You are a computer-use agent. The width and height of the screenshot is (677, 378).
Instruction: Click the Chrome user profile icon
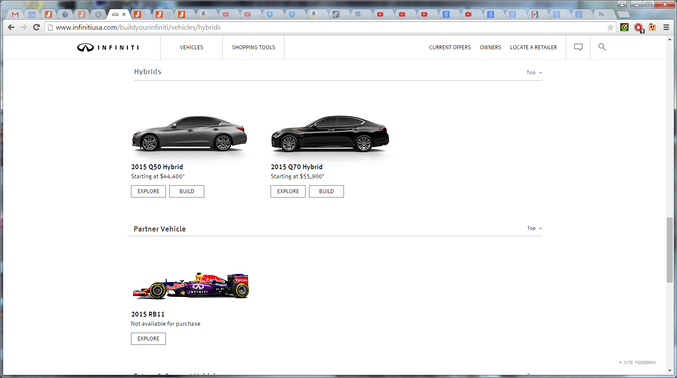tap(622, 4)
